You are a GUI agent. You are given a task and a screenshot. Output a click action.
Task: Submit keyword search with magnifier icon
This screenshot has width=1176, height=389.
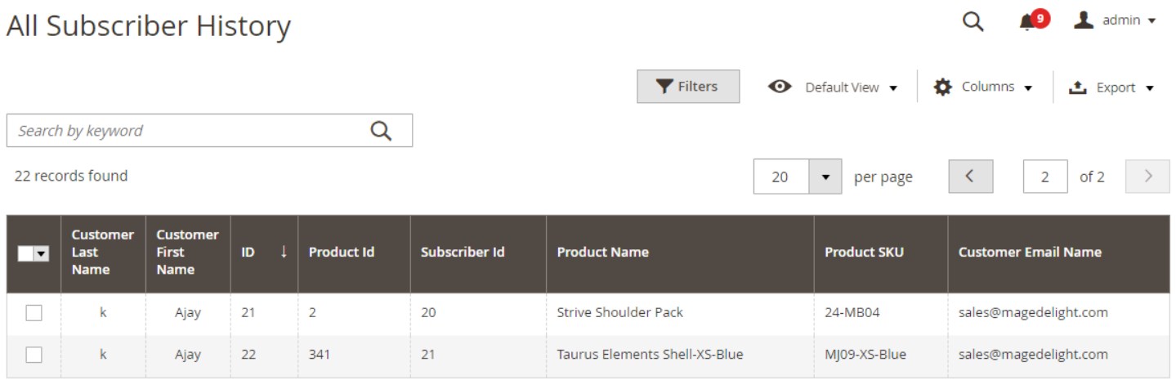(x=381, y=131)
